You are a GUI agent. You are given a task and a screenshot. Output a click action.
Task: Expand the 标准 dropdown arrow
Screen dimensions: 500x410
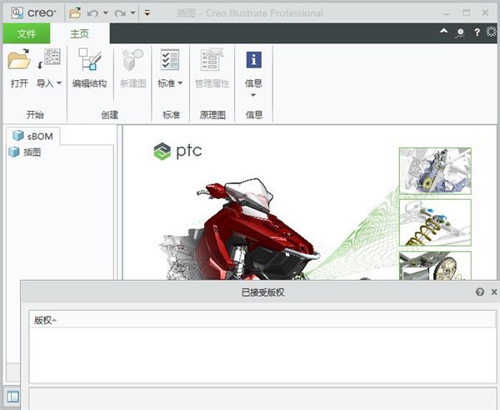180,83
